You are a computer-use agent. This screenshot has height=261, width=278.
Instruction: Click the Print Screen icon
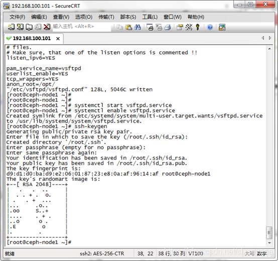[x=150, y=27]
